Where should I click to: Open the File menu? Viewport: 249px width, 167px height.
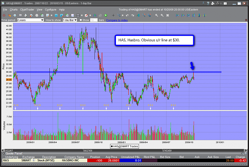click(x=5, y=10)
